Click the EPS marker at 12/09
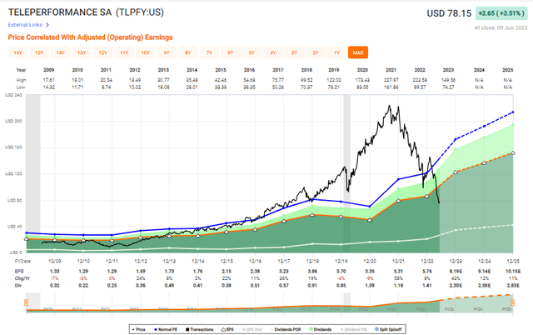533x335 pixels. [x=55, y=240]
